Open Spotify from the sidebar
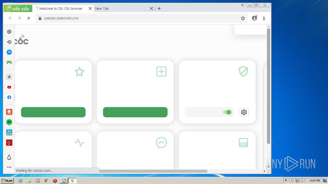 tap(9, 122)
